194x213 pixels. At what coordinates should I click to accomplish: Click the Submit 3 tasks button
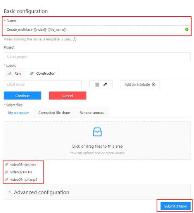[175, 206]
